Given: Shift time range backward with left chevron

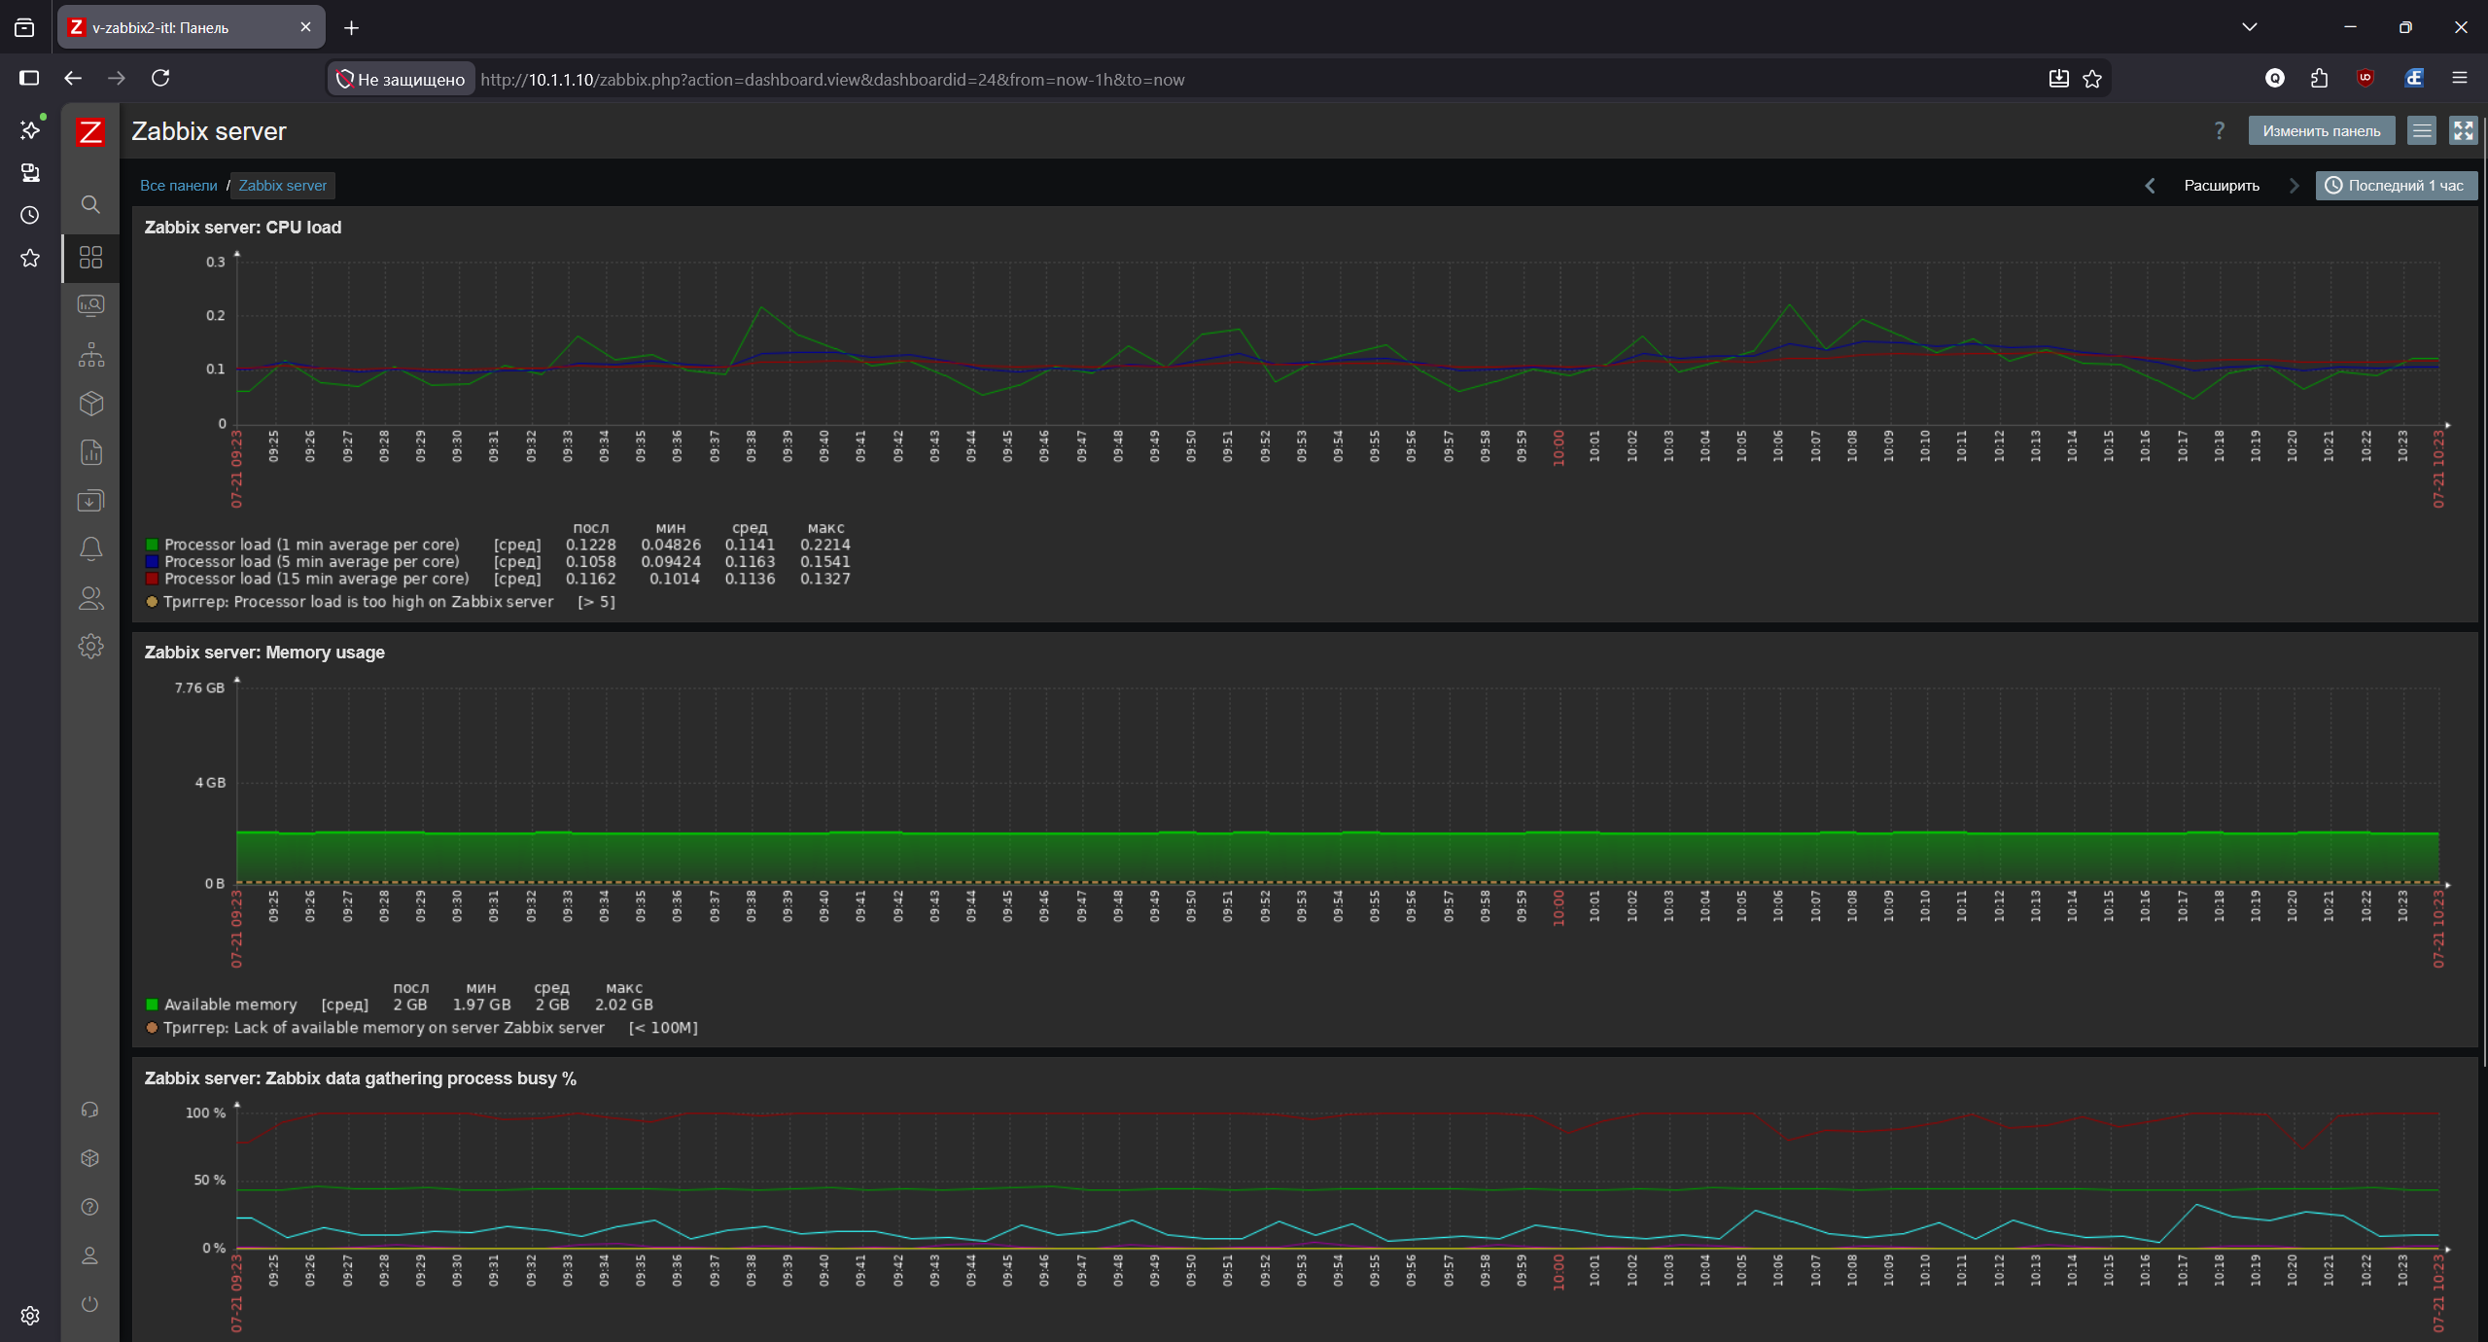Looking at the screenshot, I should 2150,186.
